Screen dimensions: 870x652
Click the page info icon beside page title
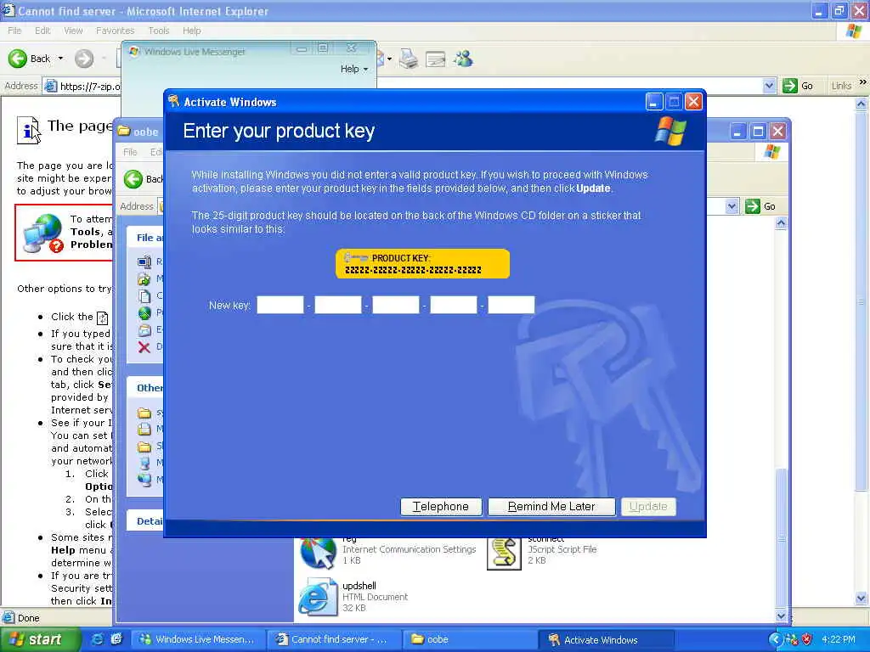29,130
